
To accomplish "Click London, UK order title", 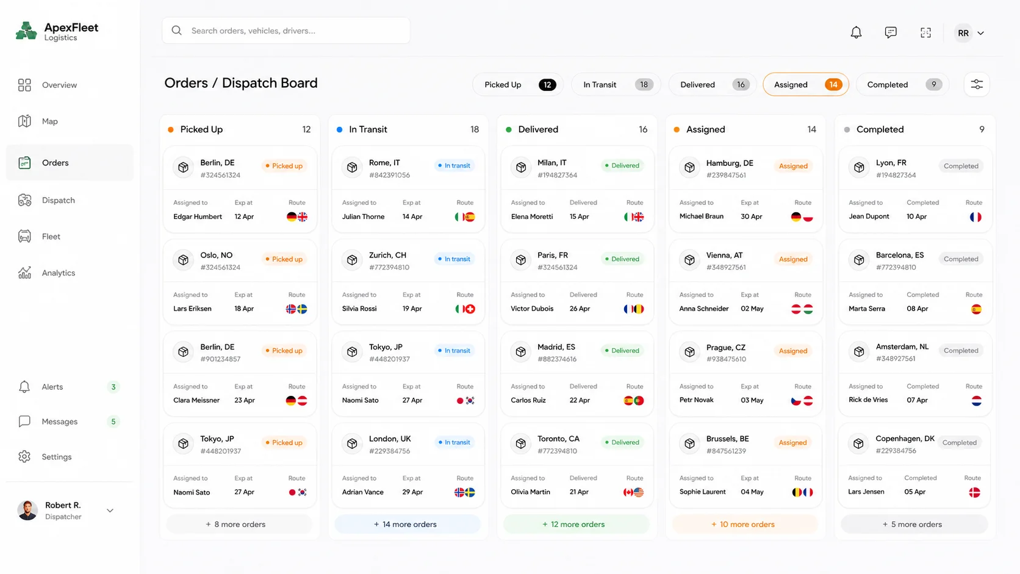I will pos(390,439).
